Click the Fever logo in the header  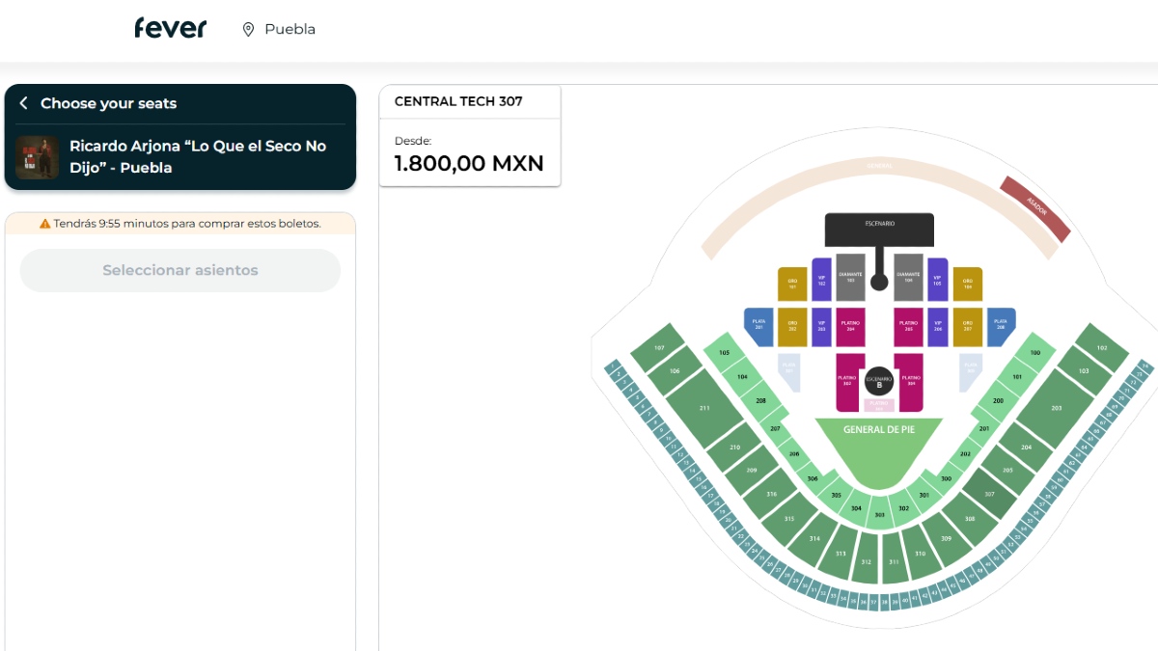click(x=171, y=27)
